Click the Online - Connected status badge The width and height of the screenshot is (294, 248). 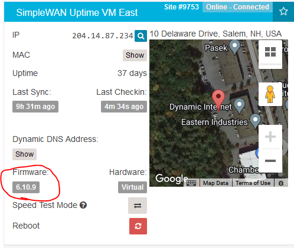(237, 7)
